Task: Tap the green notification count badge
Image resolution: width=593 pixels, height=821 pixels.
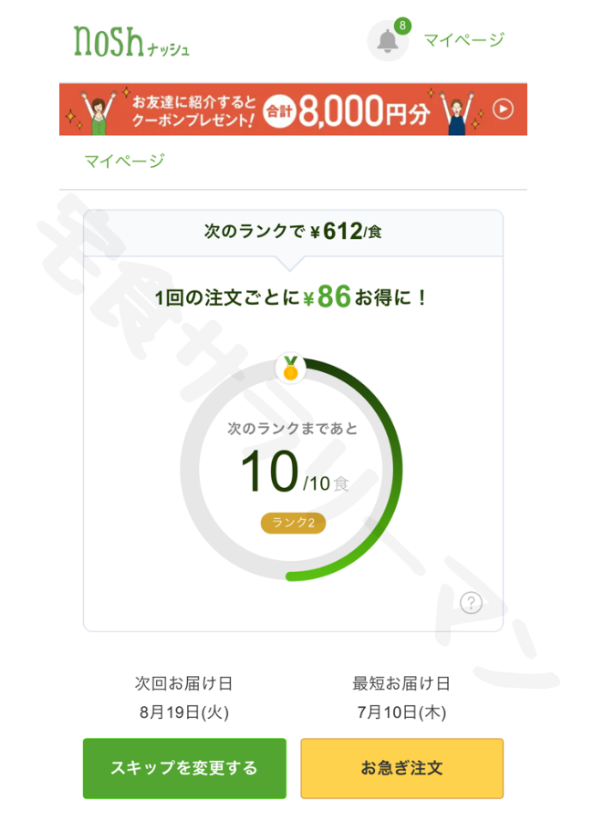Action: click(x=402, y=26)
